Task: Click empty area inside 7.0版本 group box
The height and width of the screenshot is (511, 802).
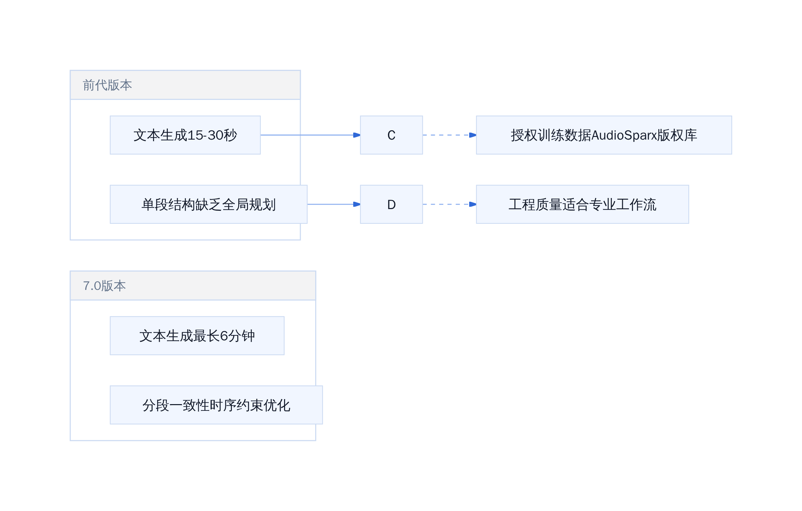Action: coord(193,370)
